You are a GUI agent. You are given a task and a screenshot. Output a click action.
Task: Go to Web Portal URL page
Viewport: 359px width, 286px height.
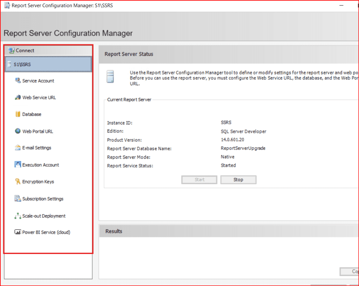coord(38,131)
